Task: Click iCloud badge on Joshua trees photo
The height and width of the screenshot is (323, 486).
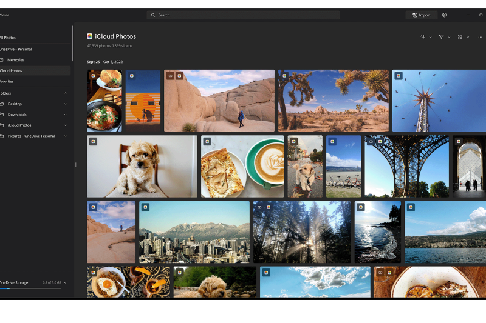Action: pos(284,76)
